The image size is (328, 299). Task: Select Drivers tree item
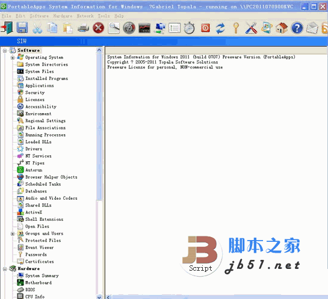34,149
